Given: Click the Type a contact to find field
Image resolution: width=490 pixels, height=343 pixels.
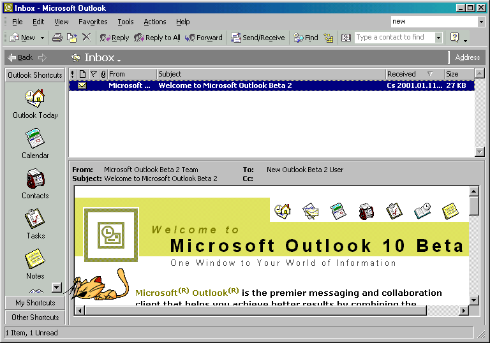Looking at the screenshot, I should point(395,38).
